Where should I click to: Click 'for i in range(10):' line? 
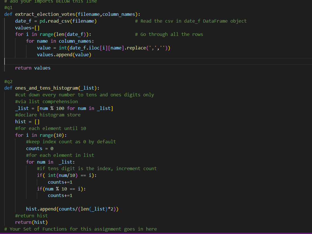coord(41,135)
